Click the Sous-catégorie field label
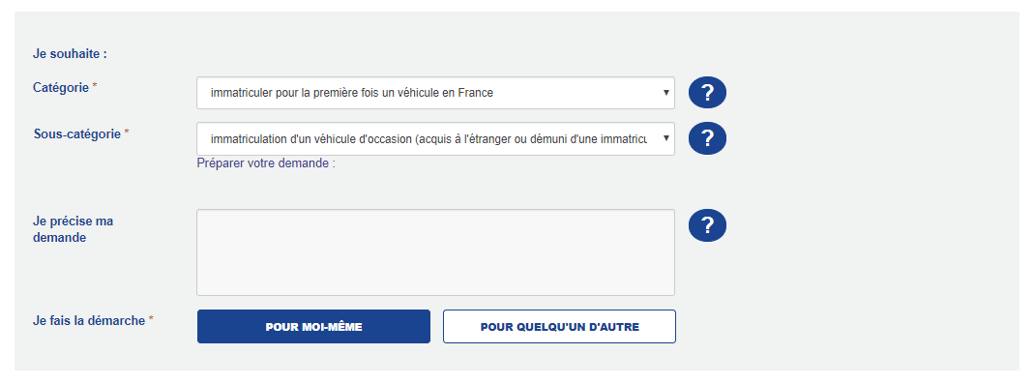The width and height of the screenshot is (1034, 384). 77,133
